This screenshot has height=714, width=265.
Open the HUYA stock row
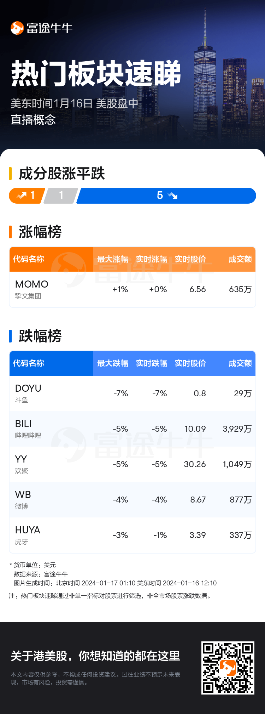click(x=132, y=535)
